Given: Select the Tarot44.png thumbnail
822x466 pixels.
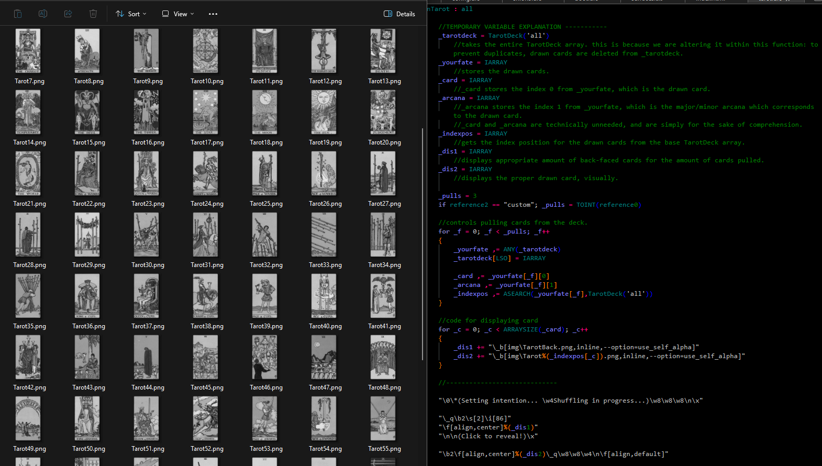Looking at the screenshot, I should coord(147,357).
